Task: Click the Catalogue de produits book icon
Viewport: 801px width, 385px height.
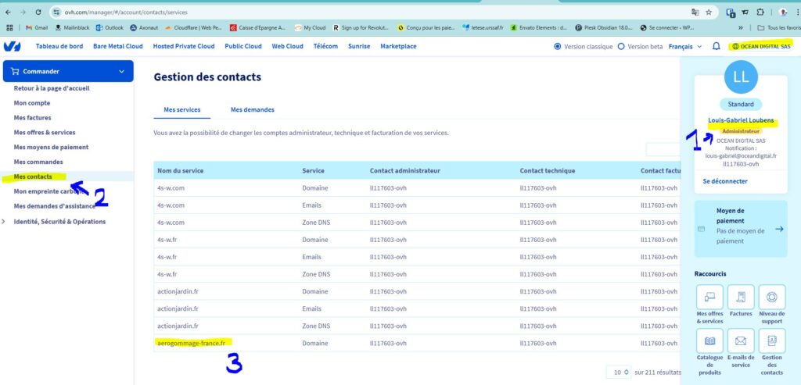Action: 709,340
